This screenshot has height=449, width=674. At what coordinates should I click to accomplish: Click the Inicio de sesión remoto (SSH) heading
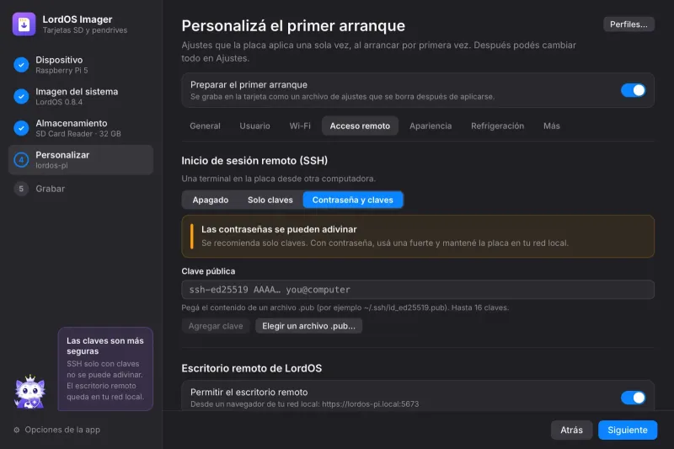(x=254, y=161)
